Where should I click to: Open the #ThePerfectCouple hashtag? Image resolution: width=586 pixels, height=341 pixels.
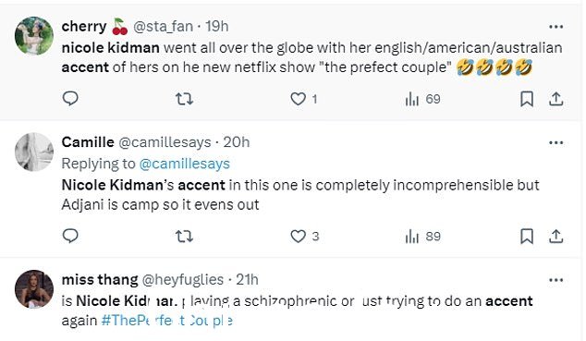pos(166,321)
